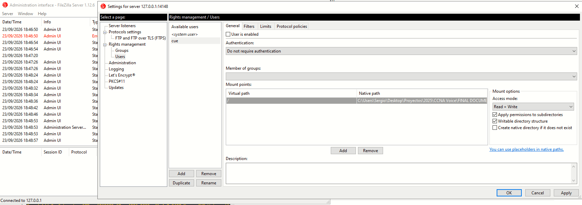Select Updates page in tree
The height and width of the screenshot is (205, 582).
click(116, 88)
